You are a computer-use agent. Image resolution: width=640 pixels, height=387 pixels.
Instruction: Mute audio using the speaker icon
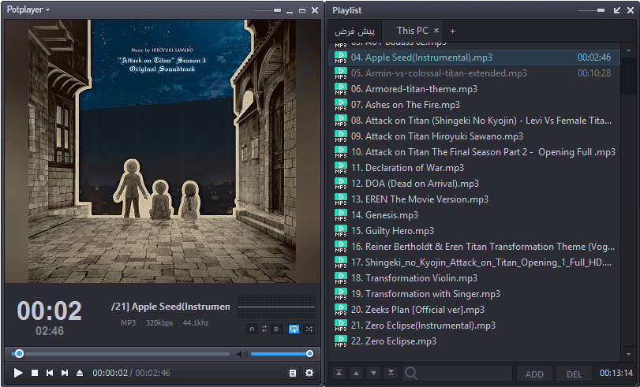[242, 354]
